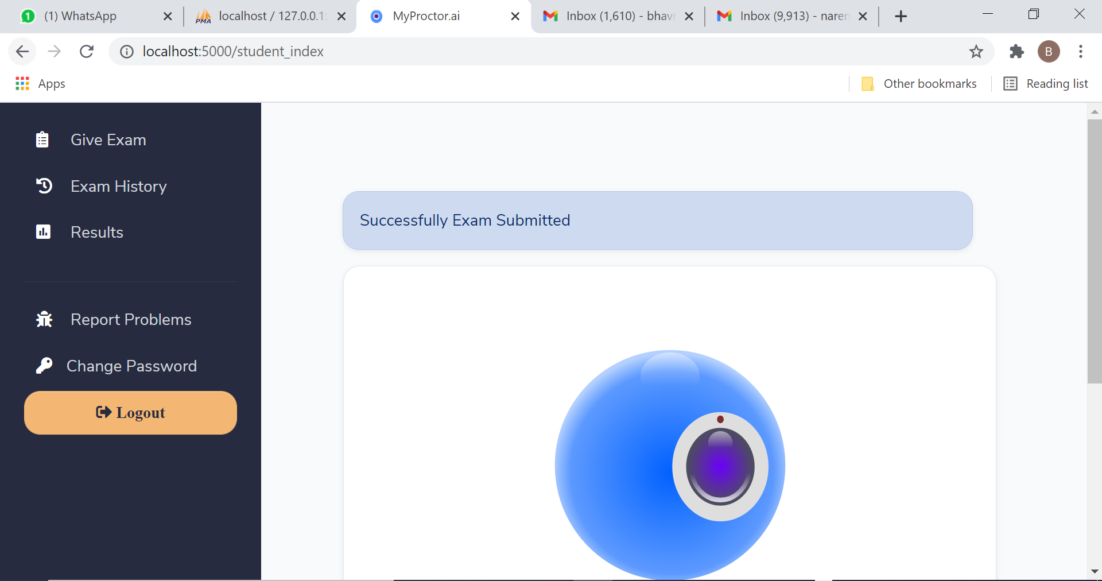Open a new browser tab
This screenshot has width=1102, height=581.
click(901, 17)
